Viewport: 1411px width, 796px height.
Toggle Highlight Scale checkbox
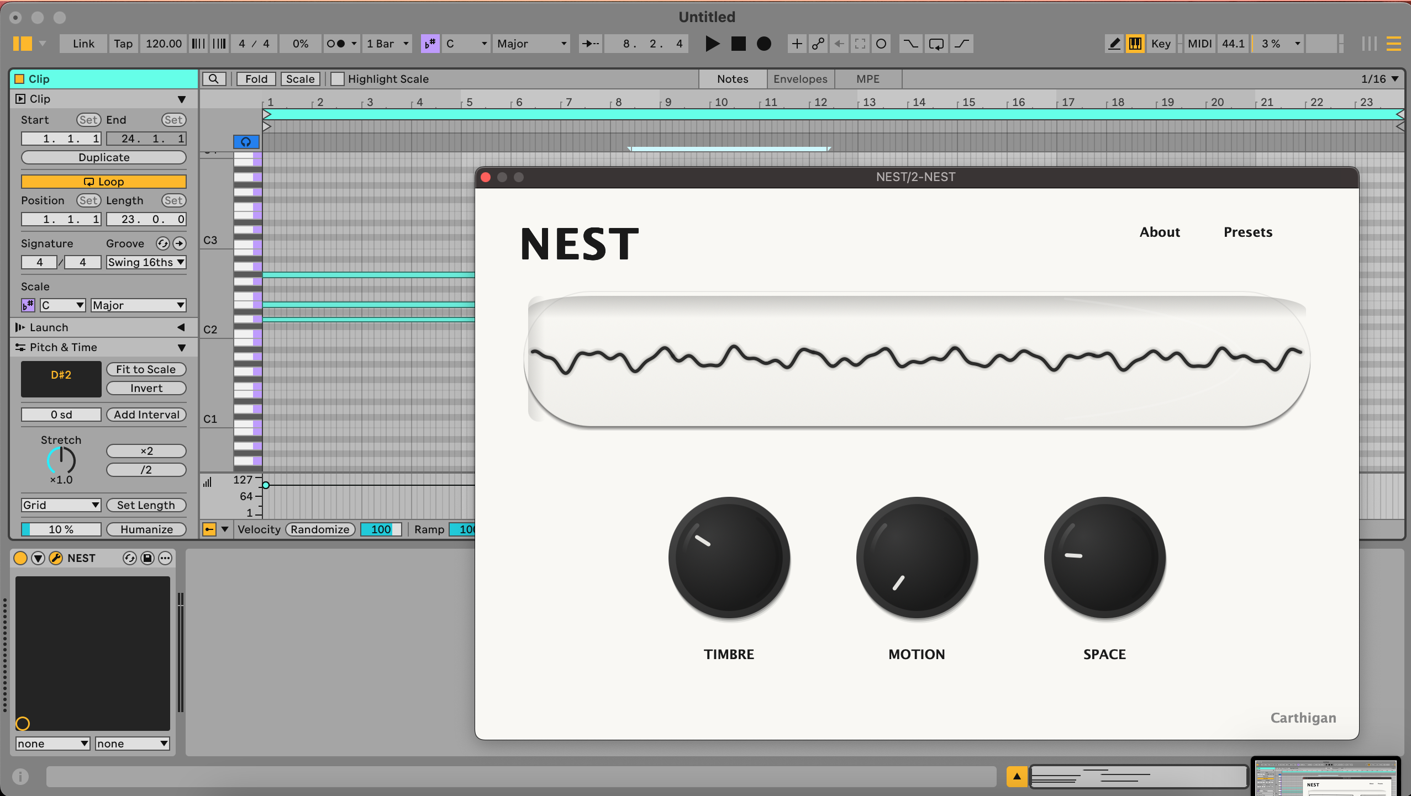click(x=337, y=79)
